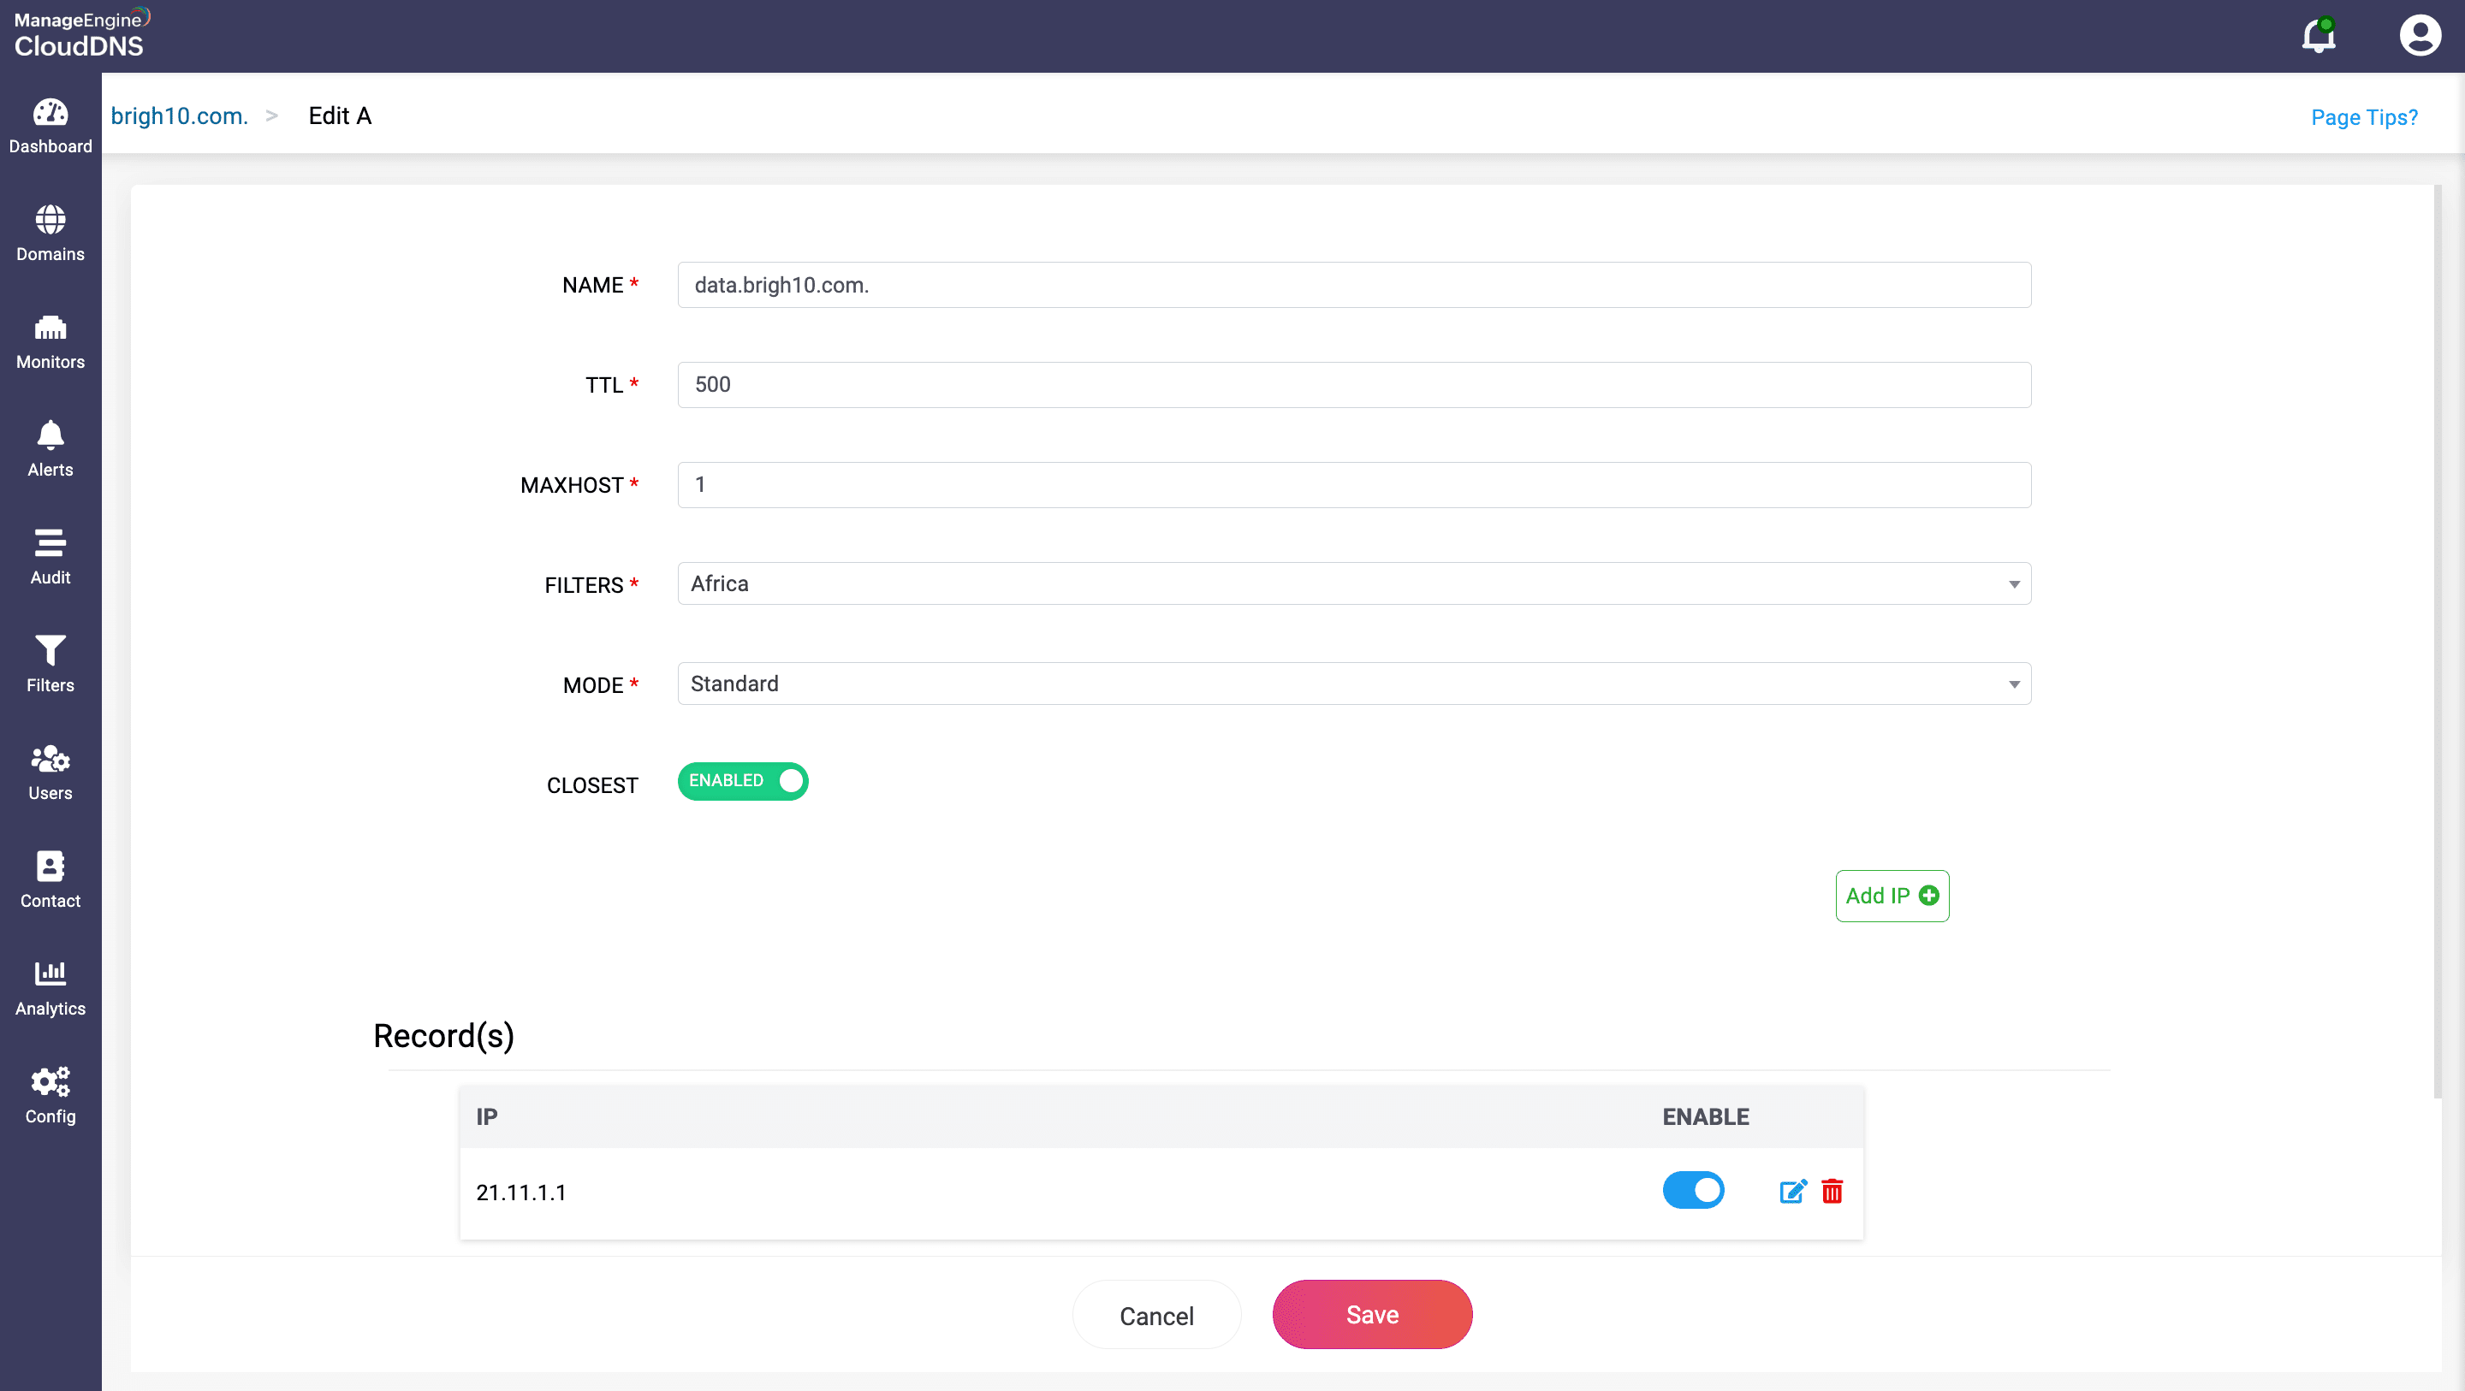Delete the 21.11.1.1 IP record

pyautogui.click(x=1832, y=1191)
